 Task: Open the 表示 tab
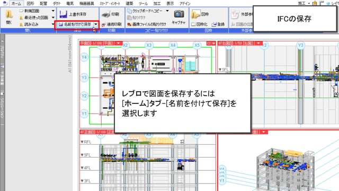[170, 4]
